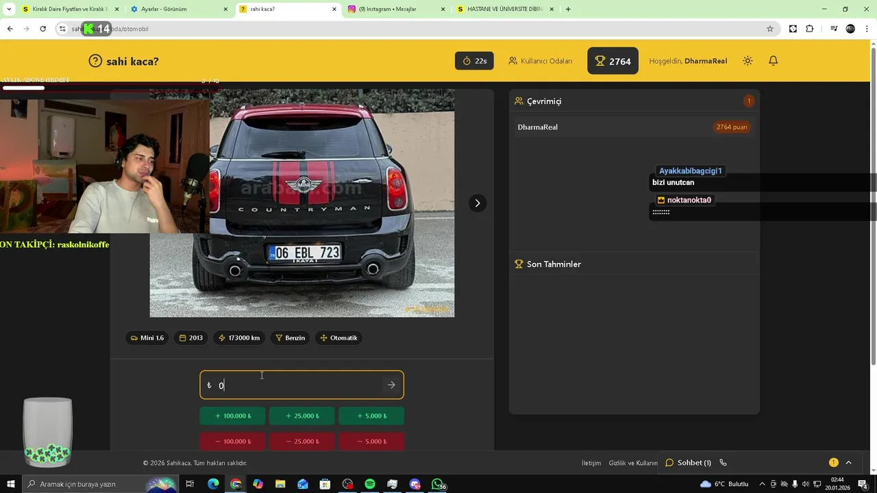The image size is (877, 493).
Task: Subtract 25.000 ₺ from the guess
Action: pos(301,441)
